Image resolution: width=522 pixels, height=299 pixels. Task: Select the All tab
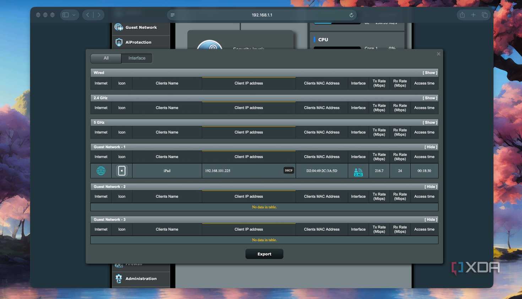[x=106, y=58]
